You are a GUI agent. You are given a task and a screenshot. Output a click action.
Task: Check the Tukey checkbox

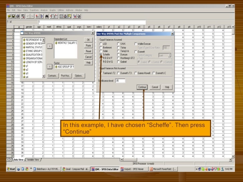[118, 48]
